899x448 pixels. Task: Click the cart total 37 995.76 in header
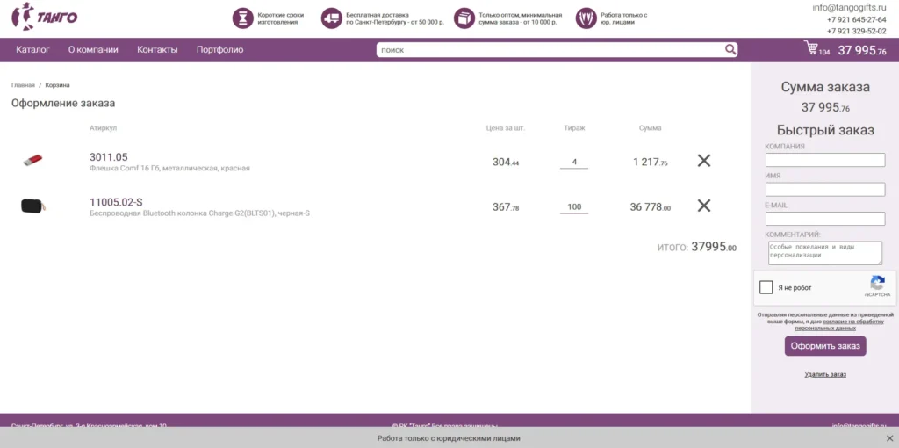tap(862, 50)
